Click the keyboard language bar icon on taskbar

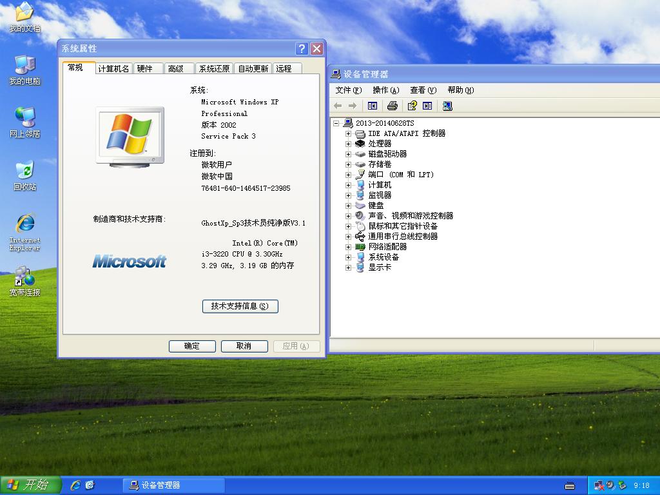tap(570, 486)
